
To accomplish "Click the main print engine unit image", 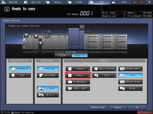I will click(76, 39).
